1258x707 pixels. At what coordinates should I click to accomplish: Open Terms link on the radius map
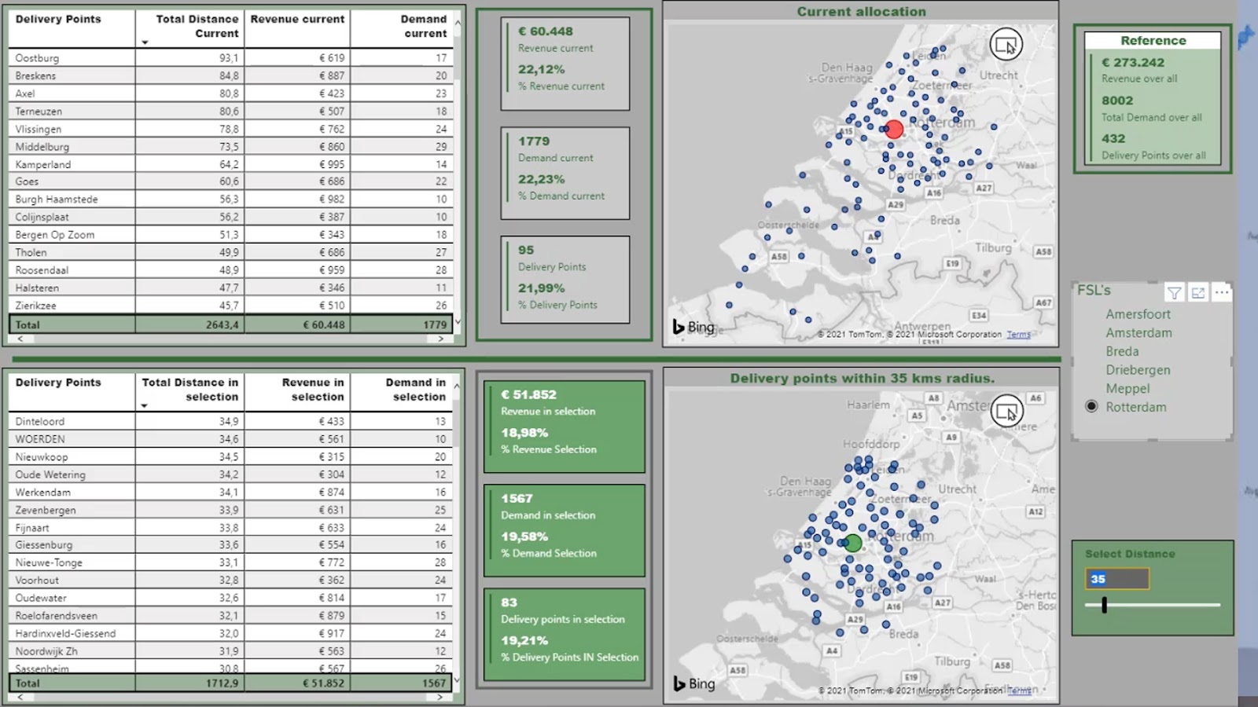1019,691
